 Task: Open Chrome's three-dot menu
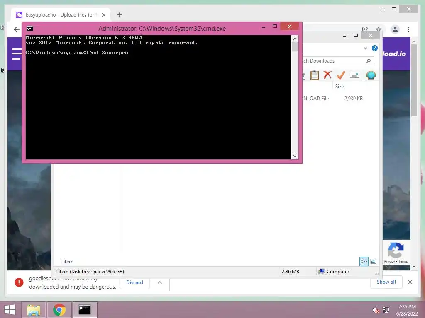click(408, 29)
